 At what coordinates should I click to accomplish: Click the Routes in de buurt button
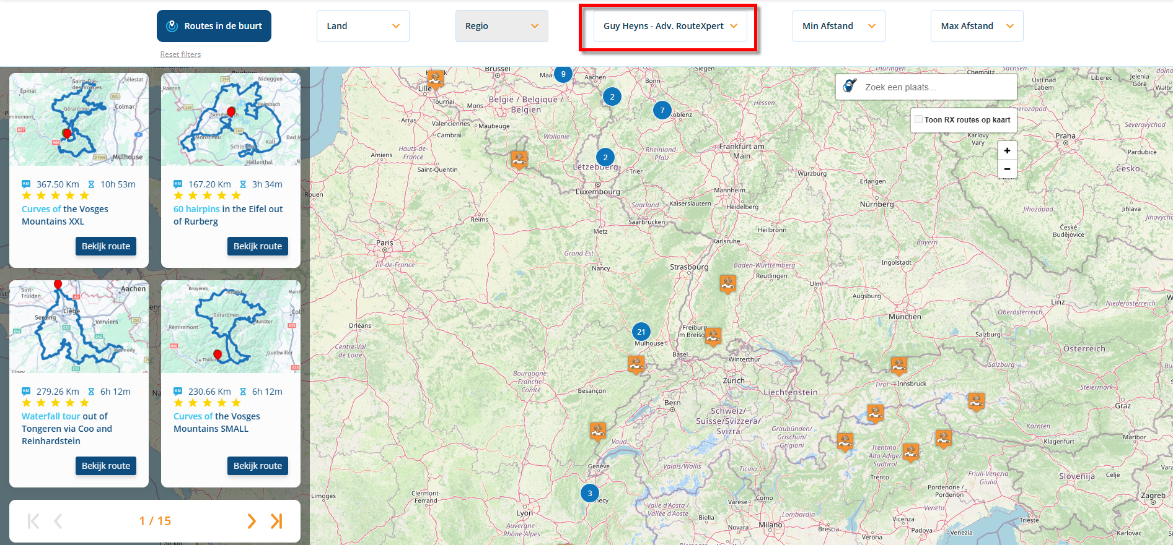pyautogui.click(x=214, y=26)
